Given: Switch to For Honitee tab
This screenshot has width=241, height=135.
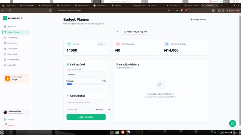Looking at the screenshot, I should point(28,6).
